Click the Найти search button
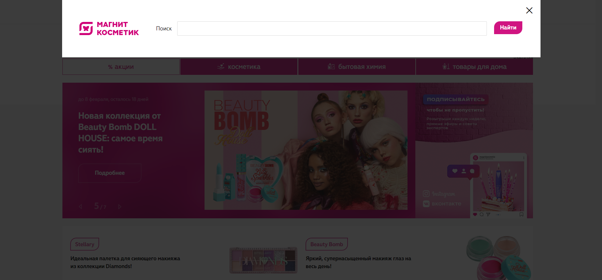The width and height of the screenshot is (602, 280). [508, 28]
